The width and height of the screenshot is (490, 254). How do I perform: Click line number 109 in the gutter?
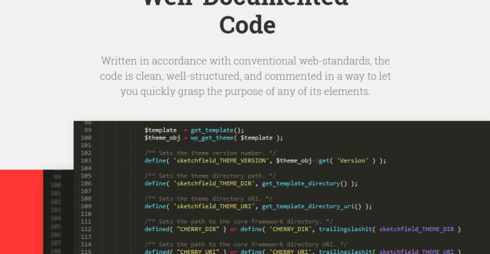[x=86, y=206]
